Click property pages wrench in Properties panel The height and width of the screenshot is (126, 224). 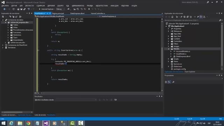point(173,82)
